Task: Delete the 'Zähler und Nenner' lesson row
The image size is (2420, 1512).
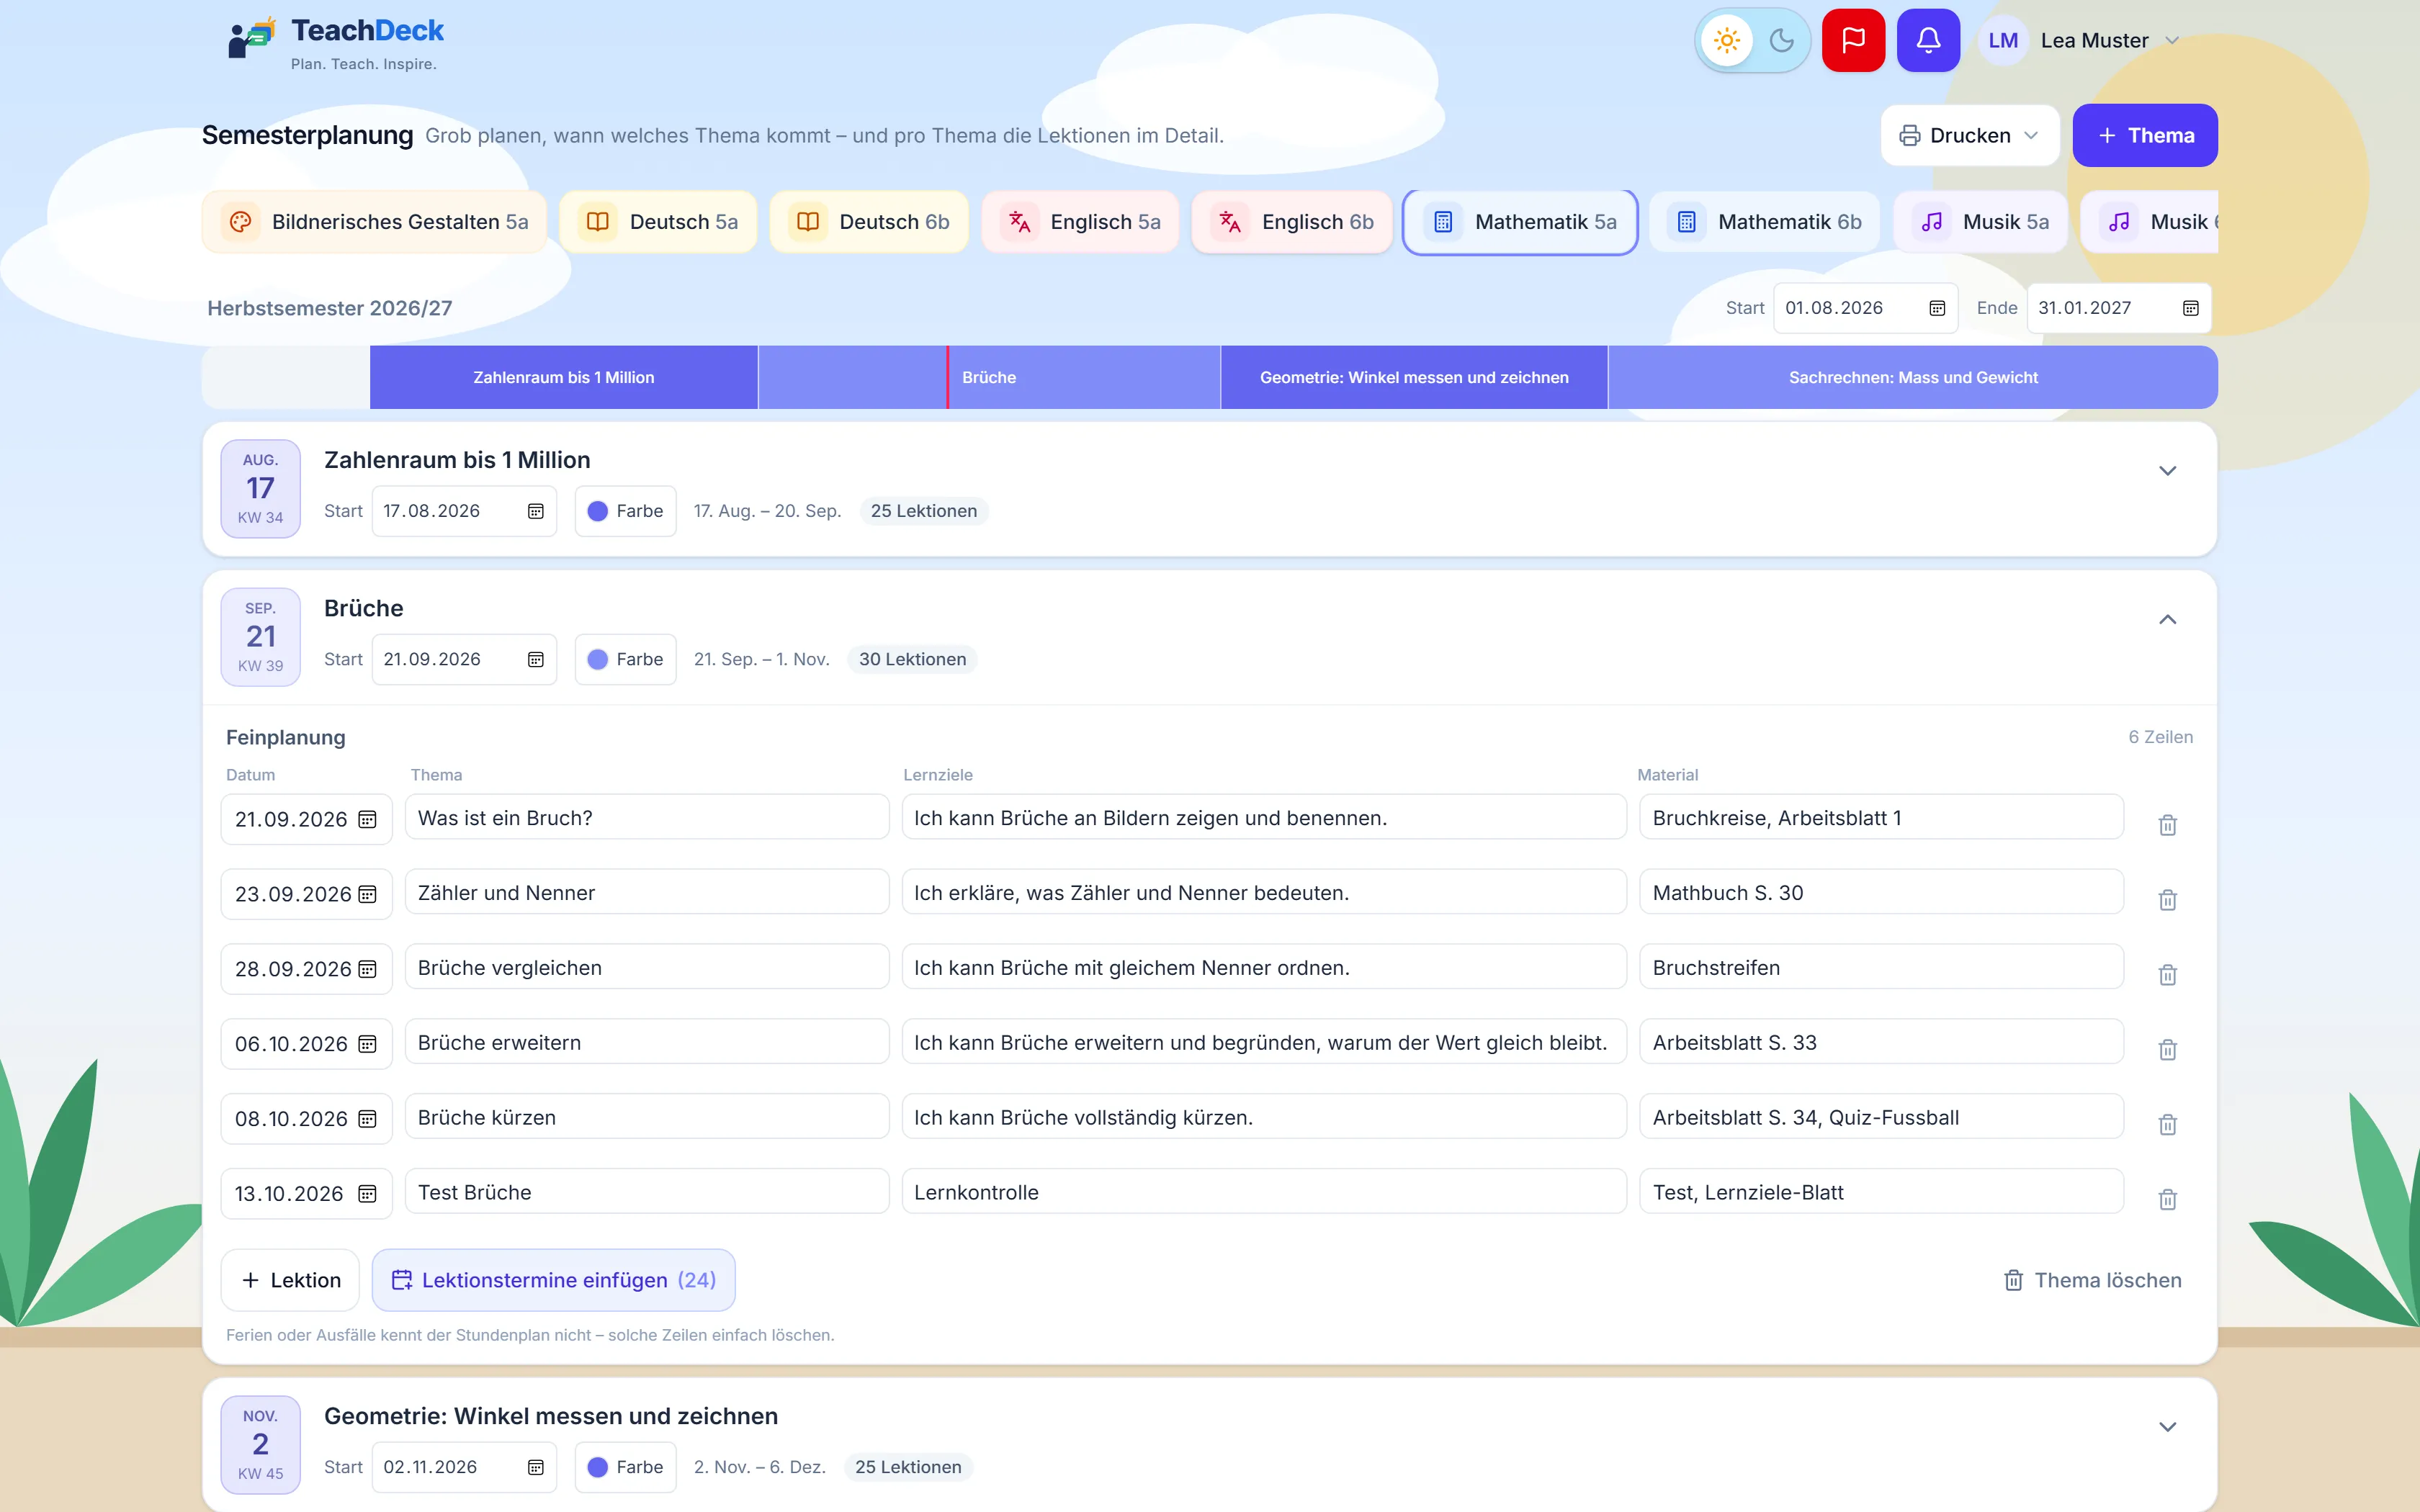Action: (x=2167, y=900)
